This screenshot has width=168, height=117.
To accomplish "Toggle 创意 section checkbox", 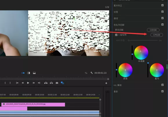I will pyautogui.click(x=162, y=12).
